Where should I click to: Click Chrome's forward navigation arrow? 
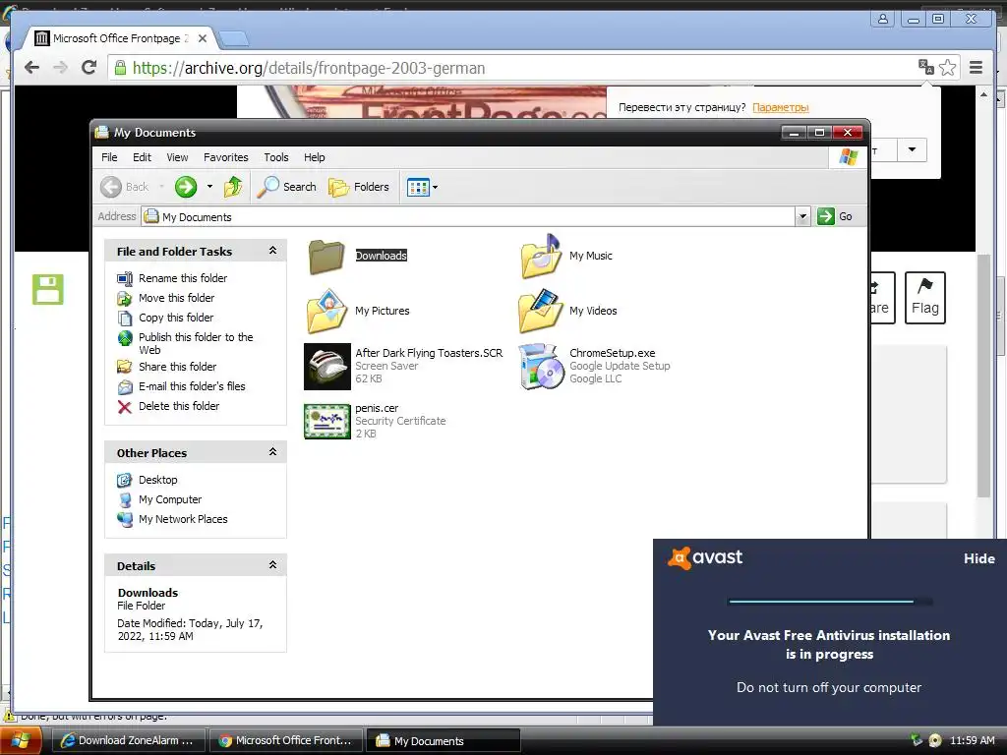(x=60, y=68)
